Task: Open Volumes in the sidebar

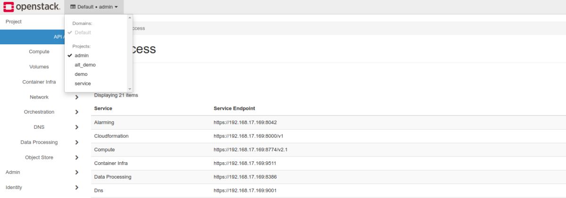Action: pyautogui.click(x=39, y=67)
